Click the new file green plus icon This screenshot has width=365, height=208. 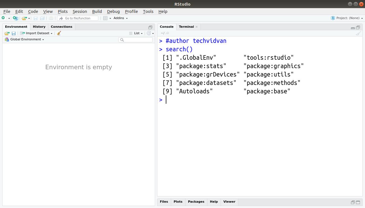3,18
